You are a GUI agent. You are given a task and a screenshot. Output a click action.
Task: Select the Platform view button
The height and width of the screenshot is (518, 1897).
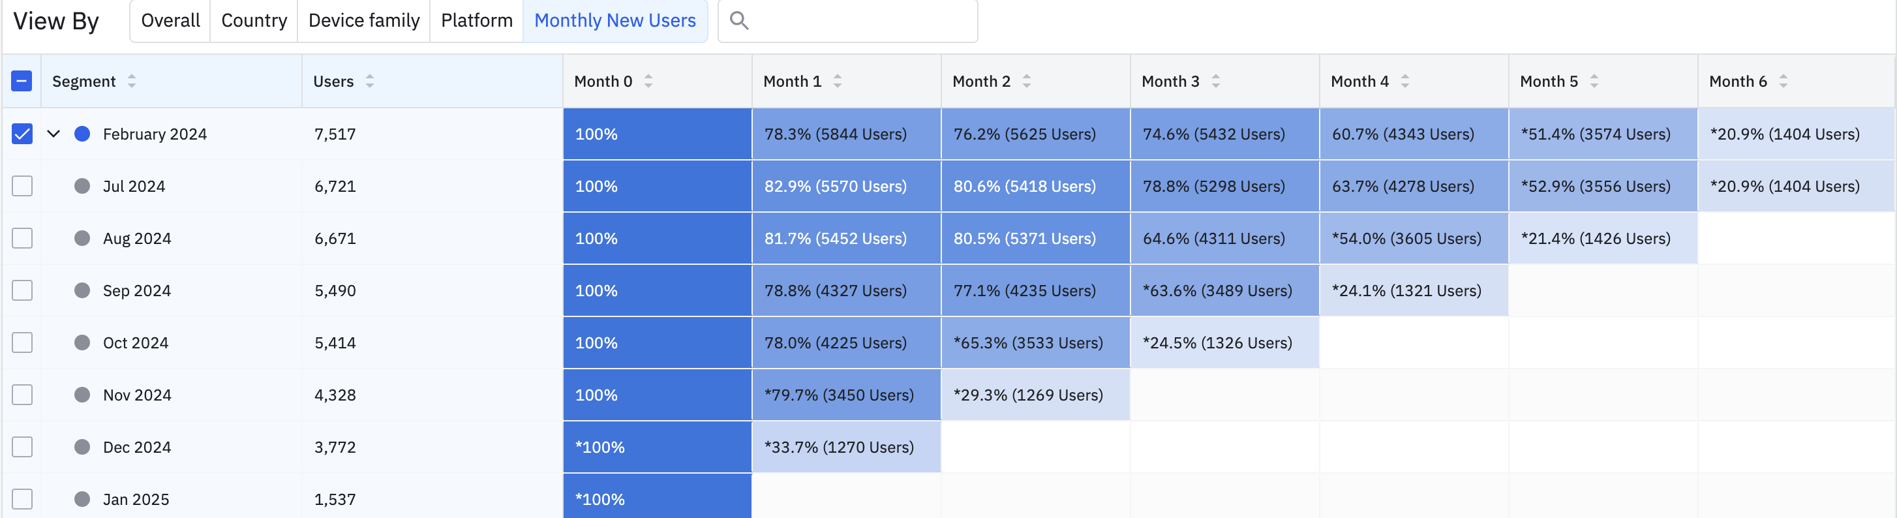[476, 21]
